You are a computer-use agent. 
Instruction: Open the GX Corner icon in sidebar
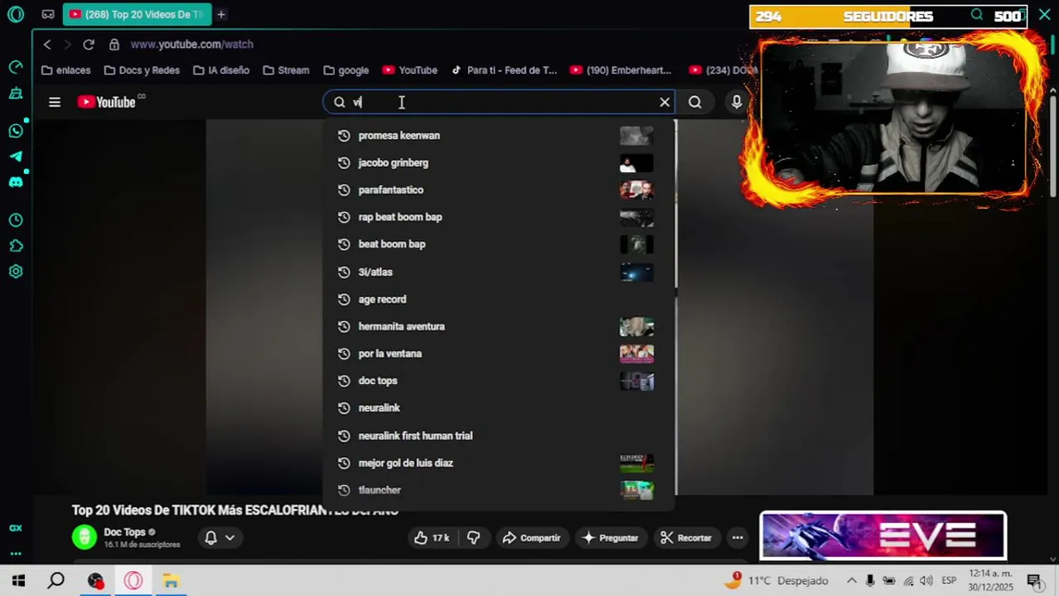coord(16,527)
